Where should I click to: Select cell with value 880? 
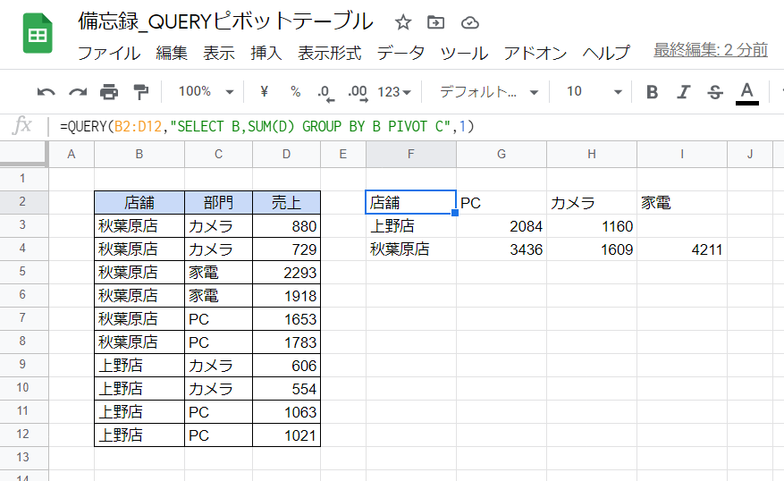click(x=286, y=226)
